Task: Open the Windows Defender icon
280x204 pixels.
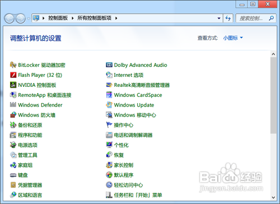Action: (x=13, y=105)
